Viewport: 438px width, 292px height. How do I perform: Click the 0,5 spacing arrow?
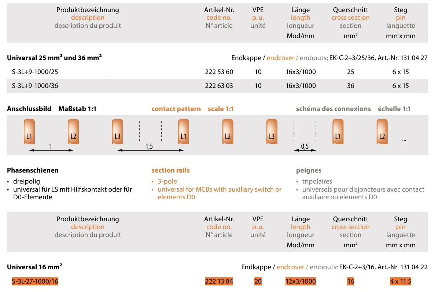coord(305,150)
